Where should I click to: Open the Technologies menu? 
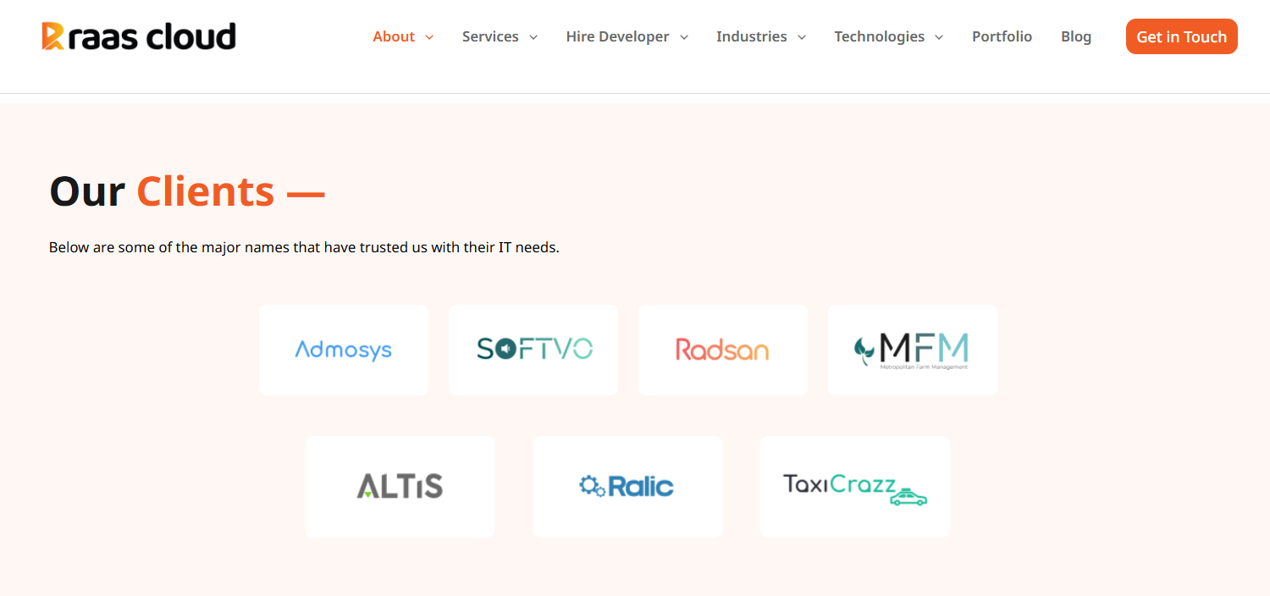879,36
